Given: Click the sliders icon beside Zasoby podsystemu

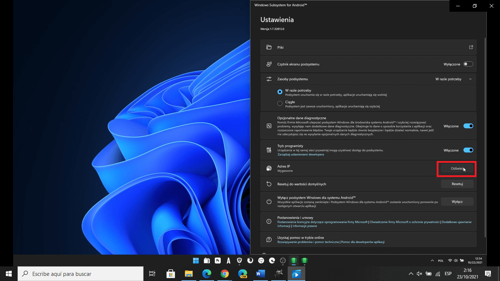Looking at the screenshot, I should pos(269,79).
